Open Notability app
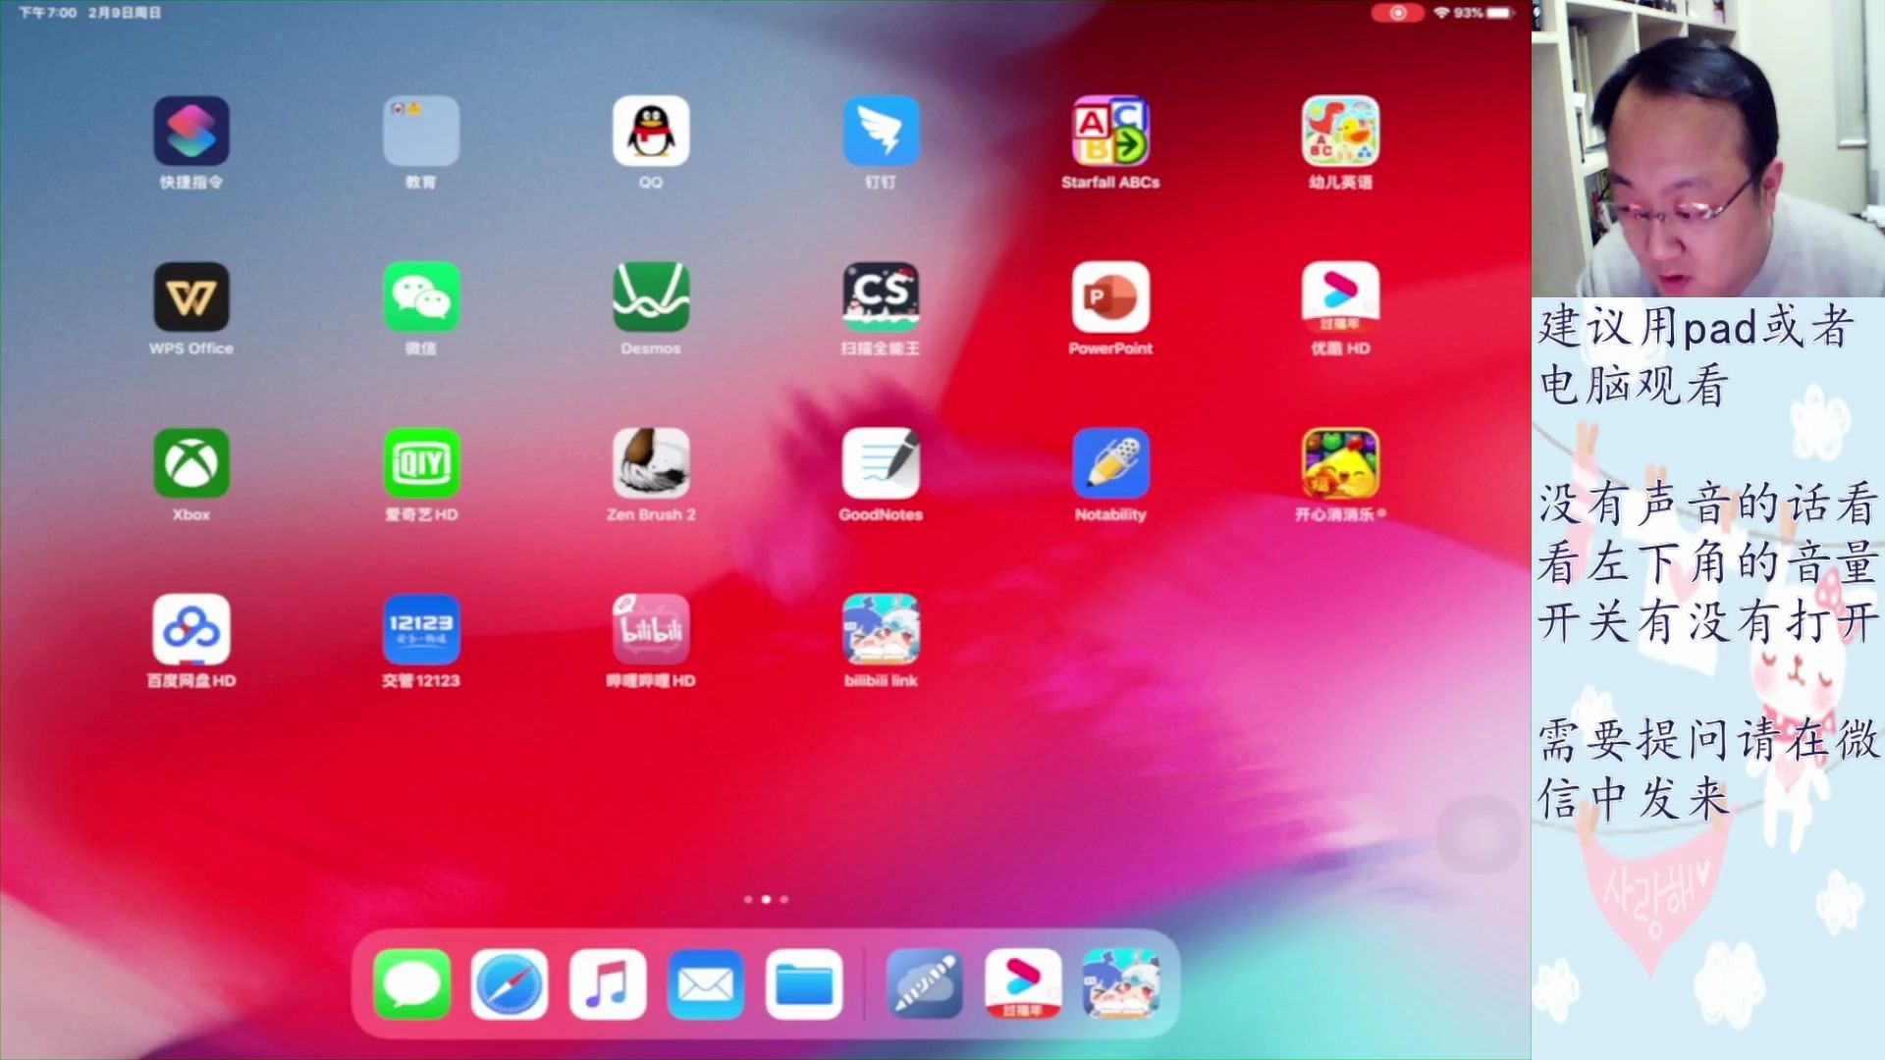1885x1060 pixels. pos(1110,463)
